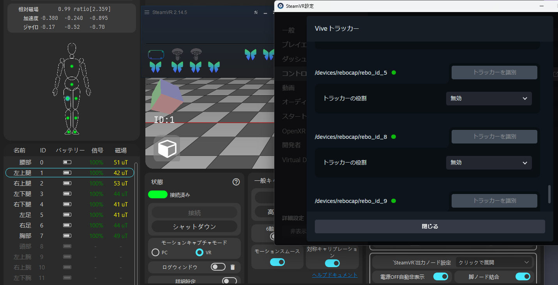Open role dropdown for rebo_id_5 tracker

click(489, 98)
